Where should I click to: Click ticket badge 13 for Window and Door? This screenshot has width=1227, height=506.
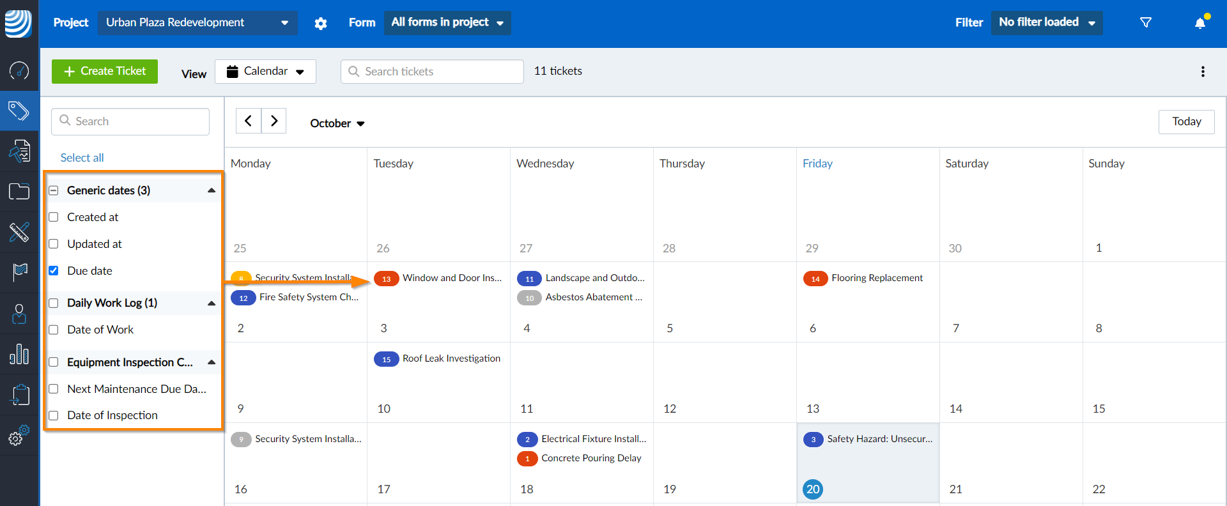coord(386,279)
